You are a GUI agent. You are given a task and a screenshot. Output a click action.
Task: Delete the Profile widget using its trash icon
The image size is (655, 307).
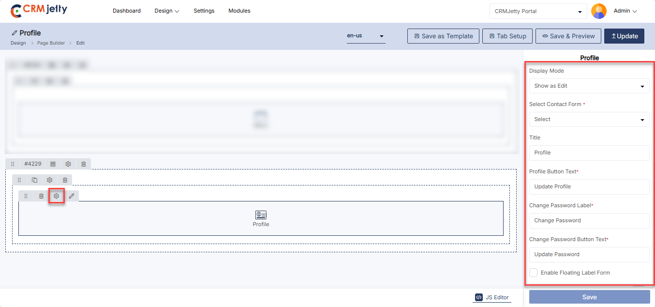pyautogui.click(x=42, y=196)
